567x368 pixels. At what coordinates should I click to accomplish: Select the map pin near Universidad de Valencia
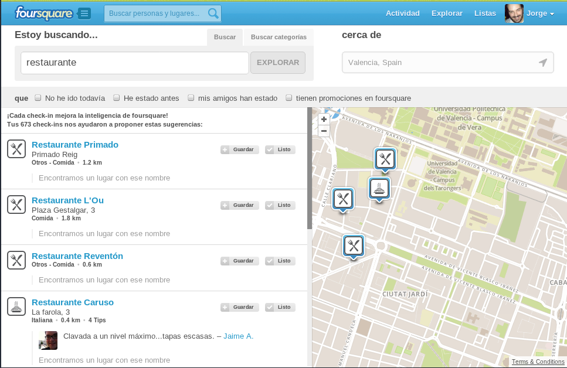coord(385,158)
